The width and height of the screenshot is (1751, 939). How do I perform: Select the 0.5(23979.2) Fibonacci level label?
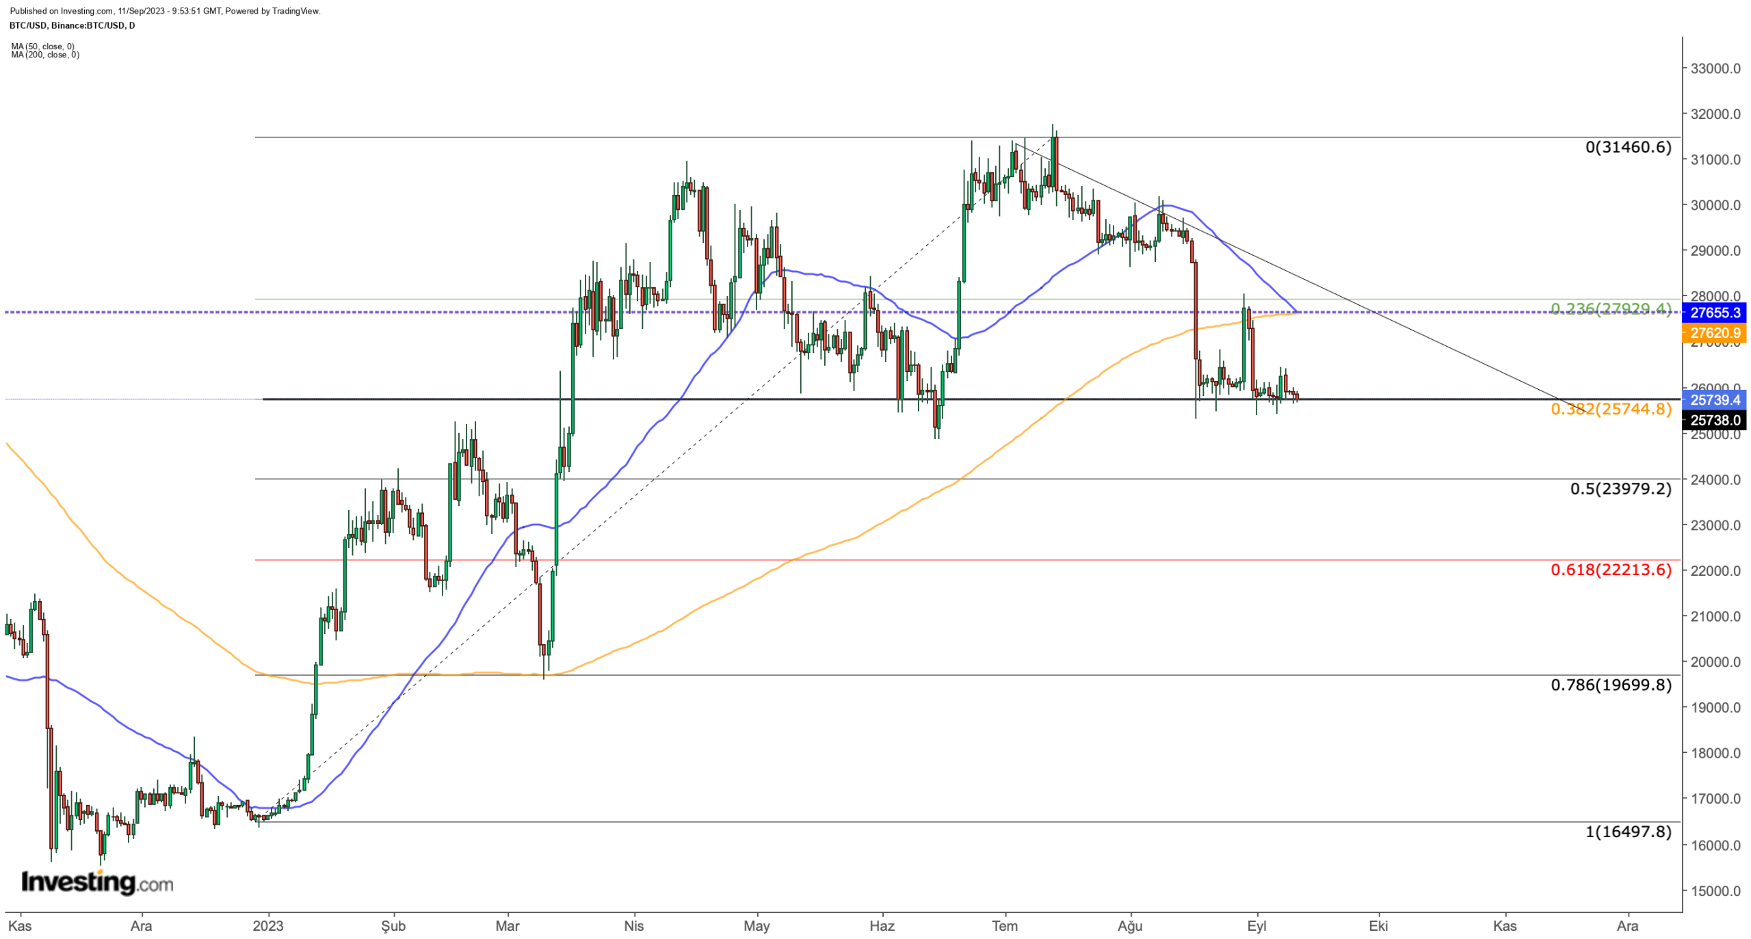click(x=1620, y=488)
